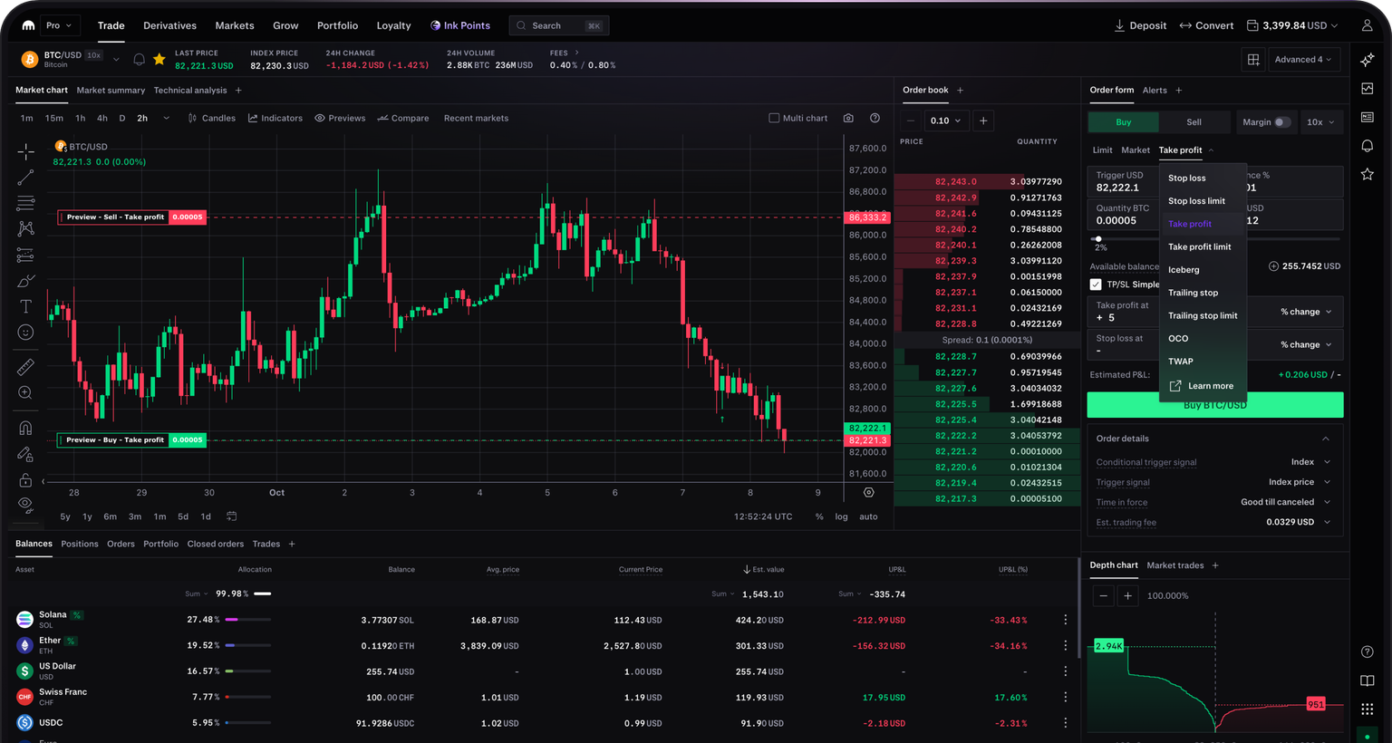Click the Deposit button
The width and height of the screenshot is (1392, 743).
point(1140,25)
